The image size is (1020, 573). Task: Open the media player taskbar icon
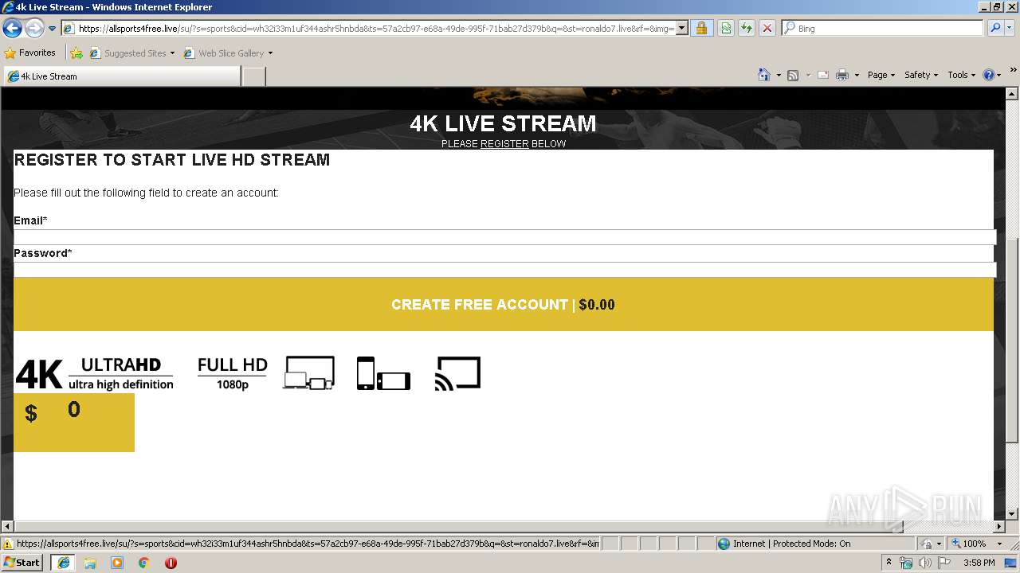click(x=117, y=563)
